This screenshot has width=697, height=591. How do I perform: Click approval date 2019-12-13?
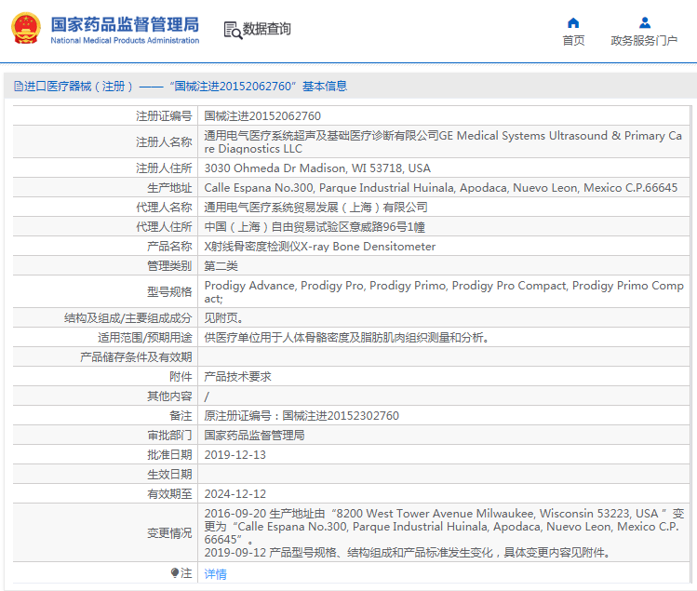[235, 455]
